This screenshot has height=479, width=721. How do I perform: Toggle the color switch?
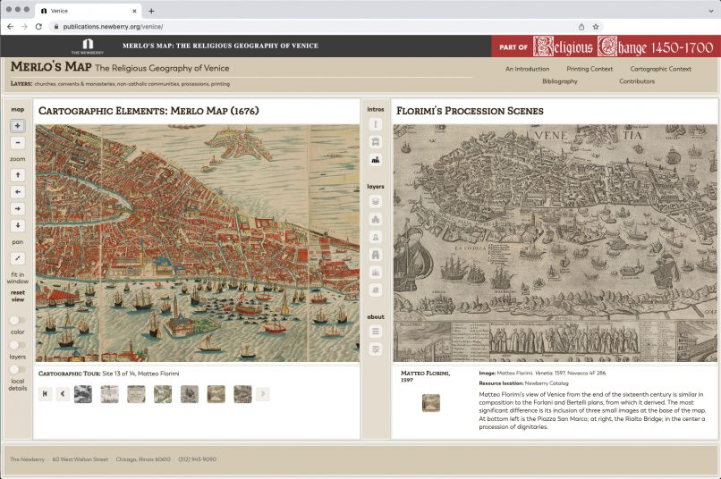pos(17,320)
